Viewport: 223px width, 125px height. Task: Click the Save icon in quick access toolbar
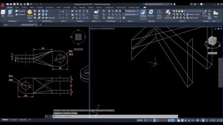click(x=14, y=4)
